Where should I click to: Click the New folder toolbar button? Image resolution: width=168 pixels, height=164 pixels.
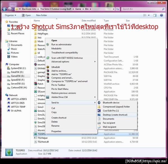tap(41, 15)
